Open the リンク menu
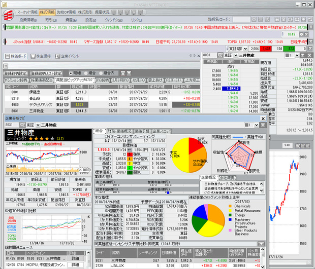The height and width of the screenshot is (269, 315). click(136, 20)
